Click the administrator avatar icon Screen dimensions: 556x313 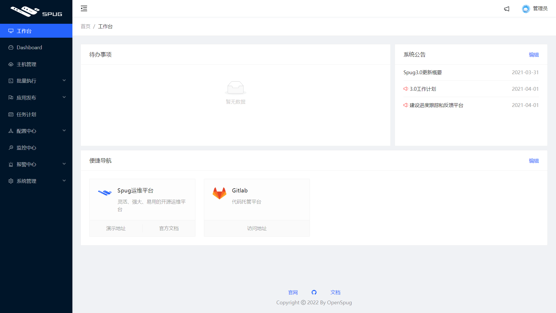526,9
